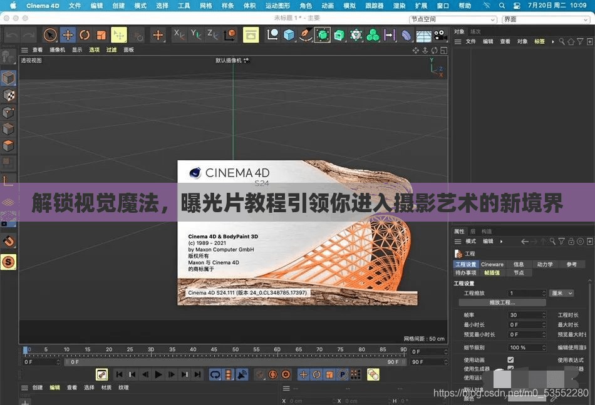Open the 厘米 units dropdown
The height and width of the screenshot is (405, 595).
562,293
